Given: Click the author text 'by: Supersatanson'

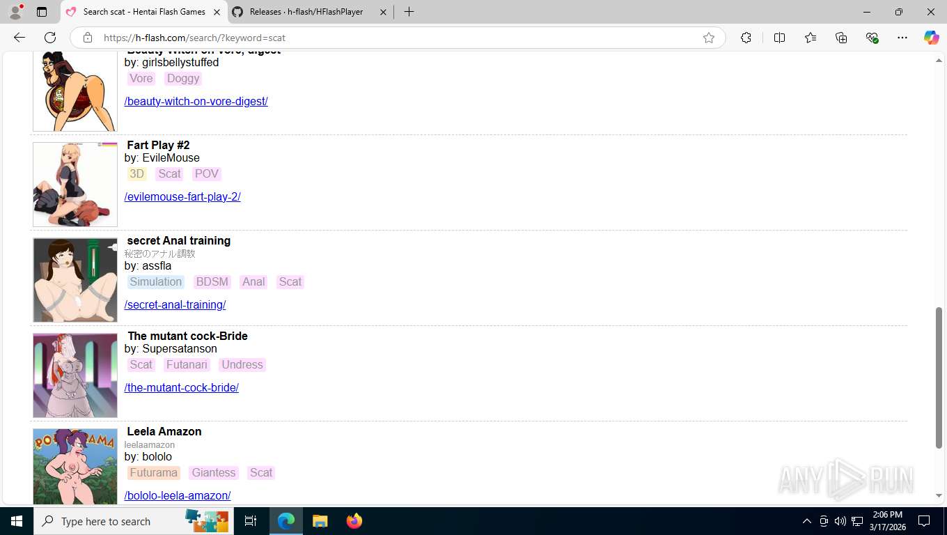Looking at the screenshot, I should point(171,348).
